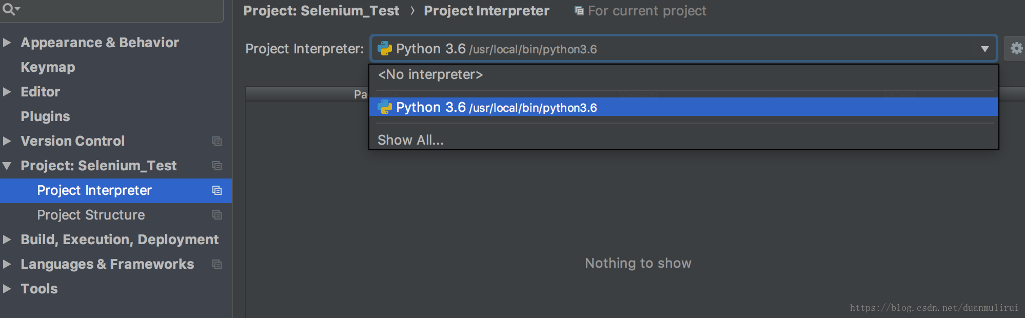The height and width of the screenshot is (318, 1025).
Task: Click the Version Control project-level icon
Action: [x=217, y=141]
